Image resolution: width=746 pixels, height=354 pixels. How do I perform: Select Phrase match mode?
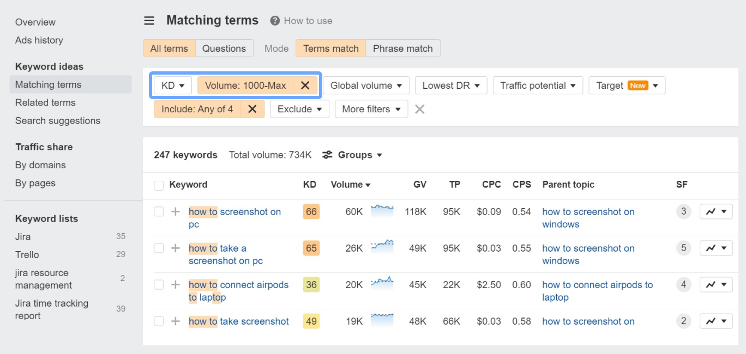(402, 48)
